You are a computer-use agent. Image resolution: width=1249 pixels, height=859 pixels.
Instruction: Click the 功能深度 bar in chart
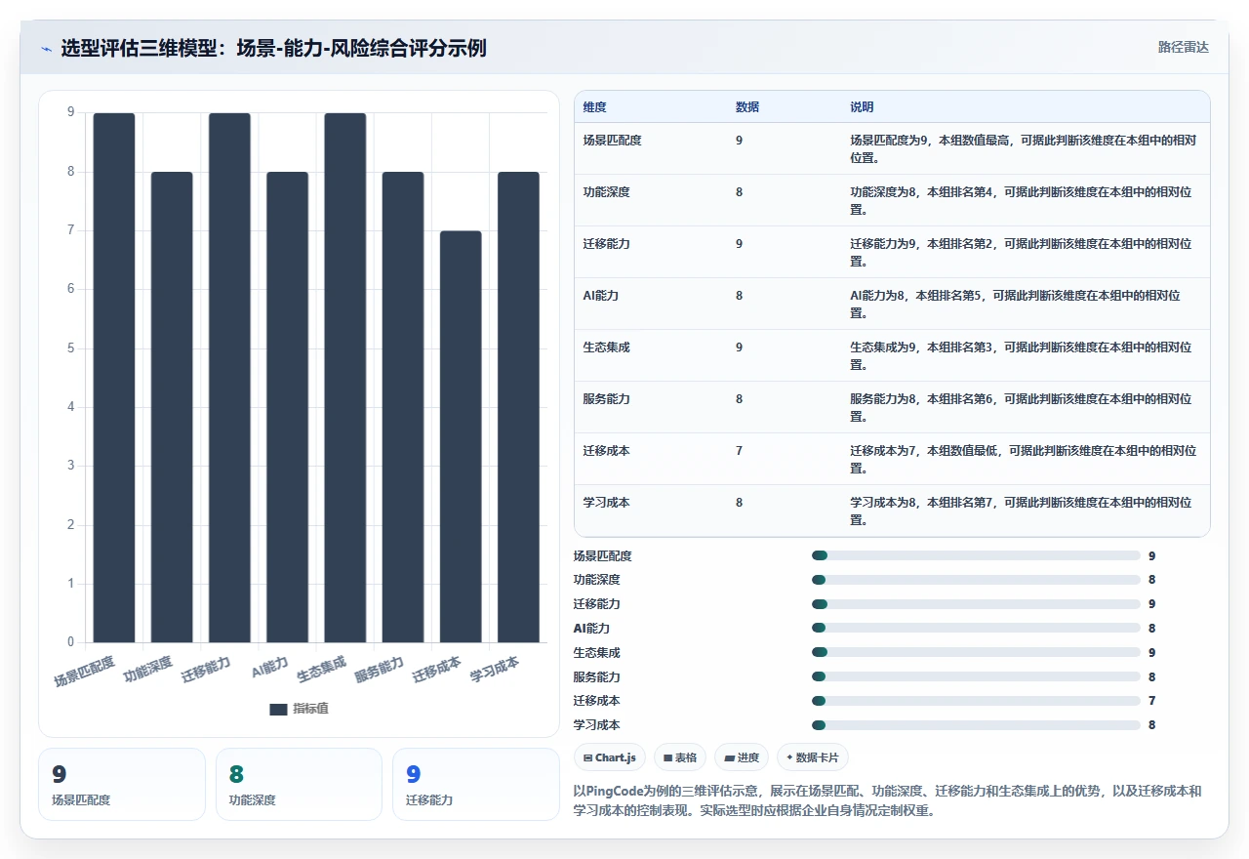tap(172, 407)
